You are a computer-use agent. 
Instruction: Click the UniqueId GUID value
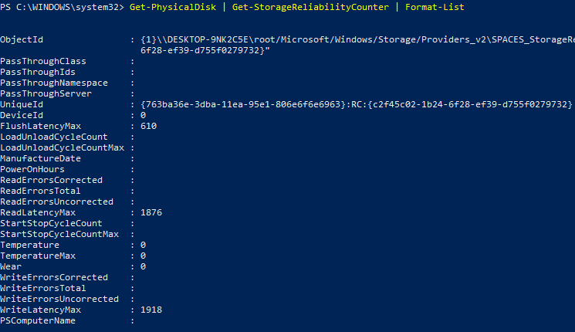tap(357, 104)
